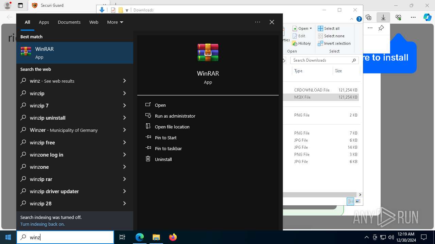
Task: Open the Edge Collections icon
Action: [x=368, y=17]
